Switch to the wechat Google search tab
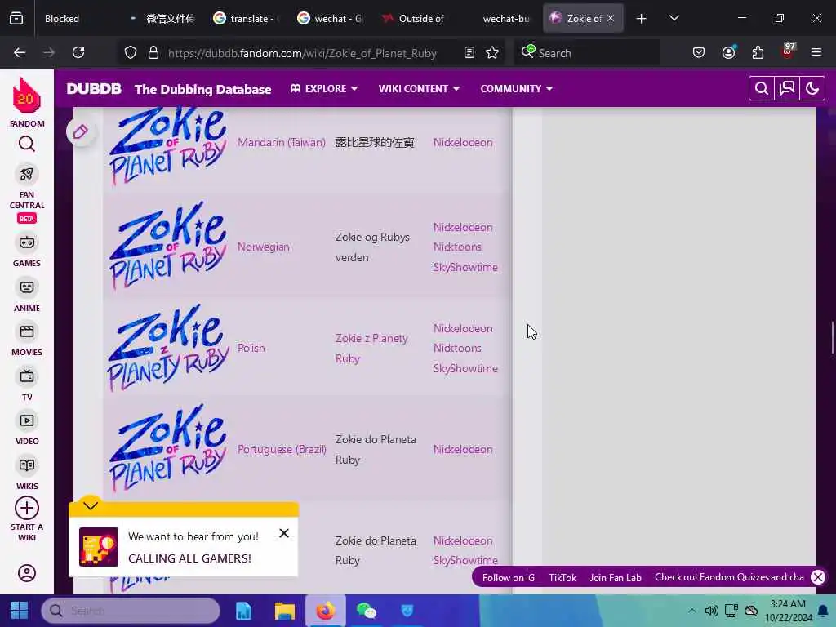This screenshot has height=627, width=836. 331,19
